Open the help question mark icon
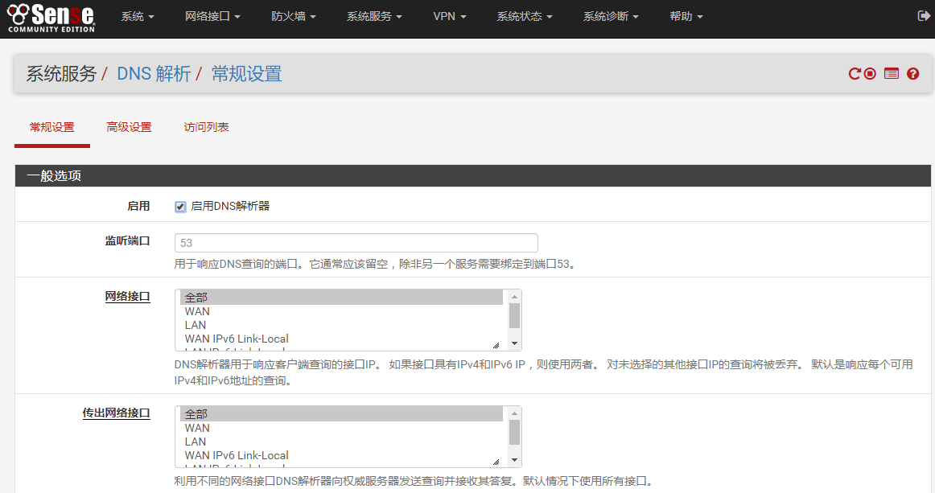The image size is (935, 493). point(912,74)
